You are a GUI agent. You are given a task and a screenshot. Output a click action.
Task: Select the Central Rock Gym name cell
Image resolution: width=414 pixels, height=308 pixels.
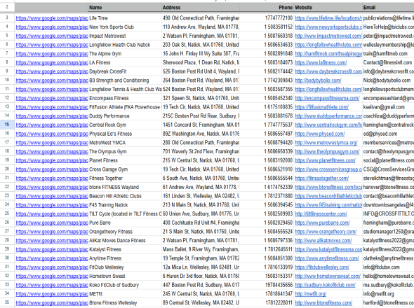[x=125, y=125]
